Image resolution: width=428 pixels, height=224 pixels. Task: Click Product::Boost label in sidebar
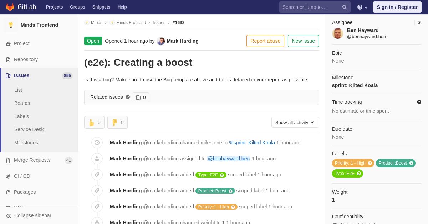click(x=392, y=163)
